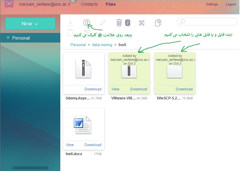This screenshot has height=171, width=240.
Task: Click the trash can delete icon
Action: point(119,23)
